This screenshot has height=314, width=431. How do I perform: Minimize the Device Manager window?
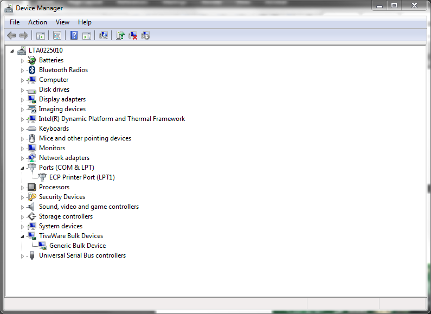pyautogui.click(x=379, y=6)
